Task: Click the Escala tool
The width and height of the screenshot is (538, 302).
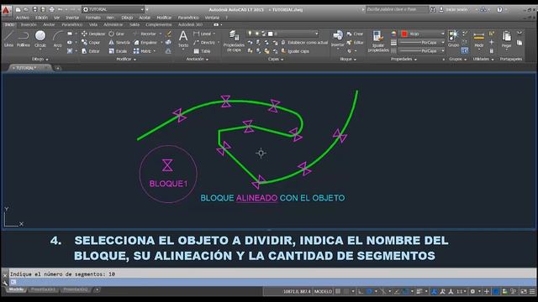Action: (x=118, y=51)
